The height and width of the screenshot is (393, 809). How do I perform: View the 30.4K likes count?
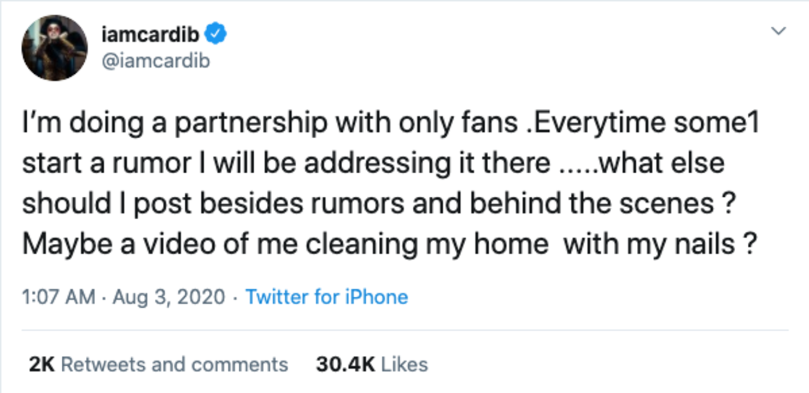click(344, 365)
